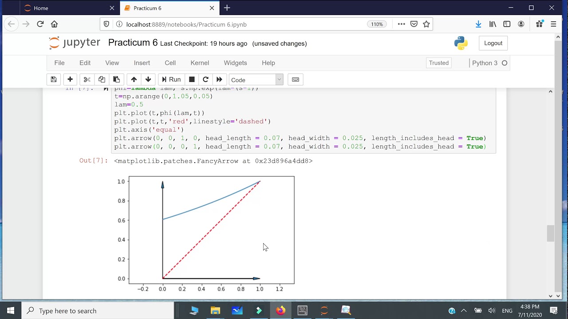This screenshot has width=568, height=319.
Task: Bookmark this page star icon
Action: click(426, 24)
